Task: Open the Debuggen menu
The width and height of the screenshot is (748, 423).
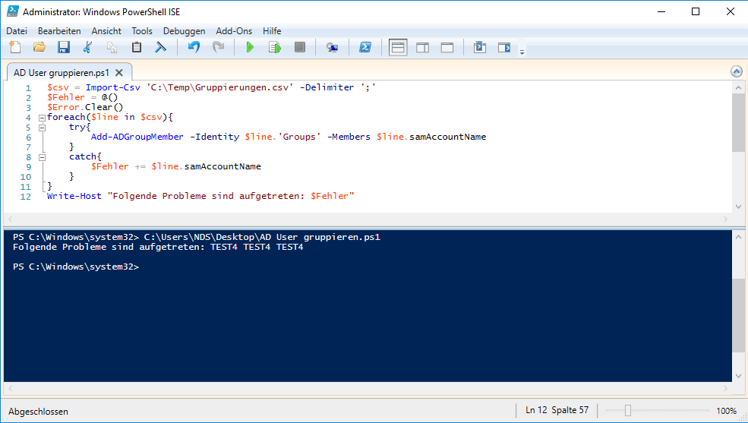Action: click(x=184, y=31)
